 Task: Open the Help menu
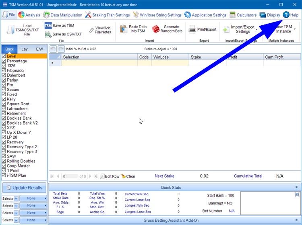pos(291,15)
